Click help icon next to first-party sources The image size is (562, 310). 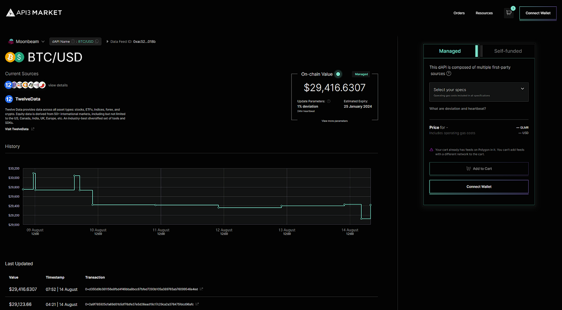[x=449, y=74]
